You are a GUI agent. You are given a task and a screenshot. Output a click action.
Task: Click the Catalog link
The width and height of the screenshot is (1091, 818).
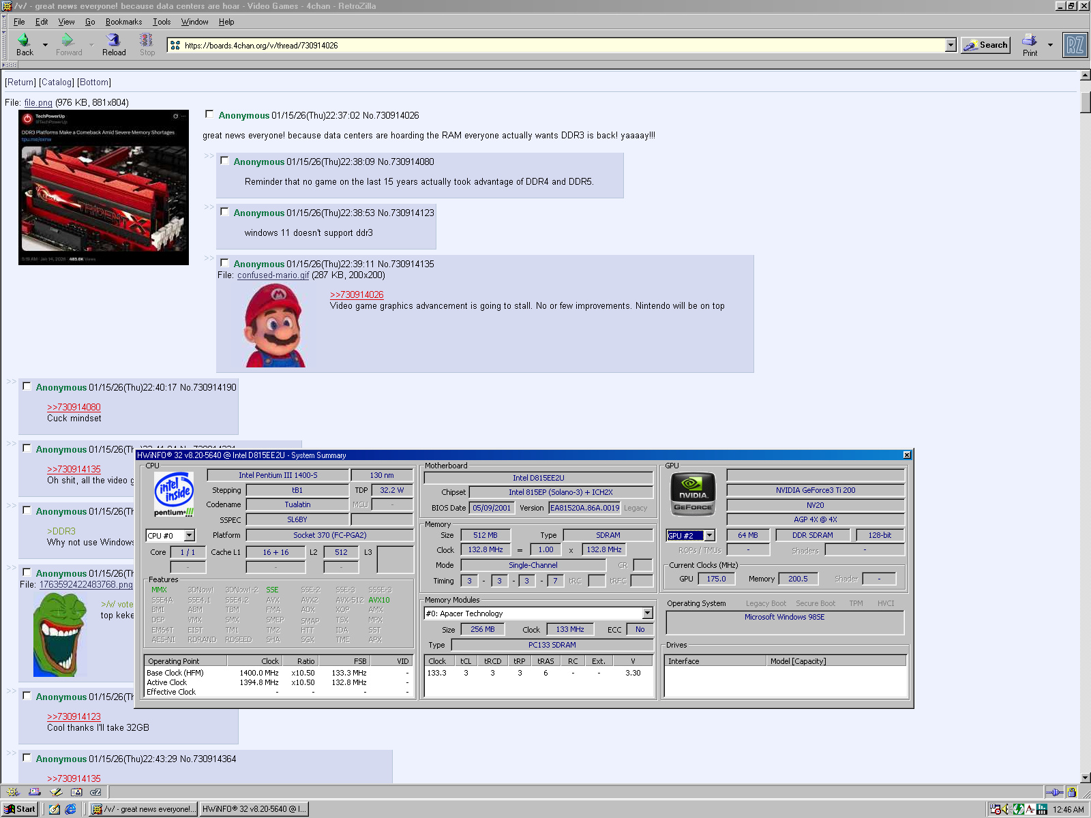pos(57,82)
